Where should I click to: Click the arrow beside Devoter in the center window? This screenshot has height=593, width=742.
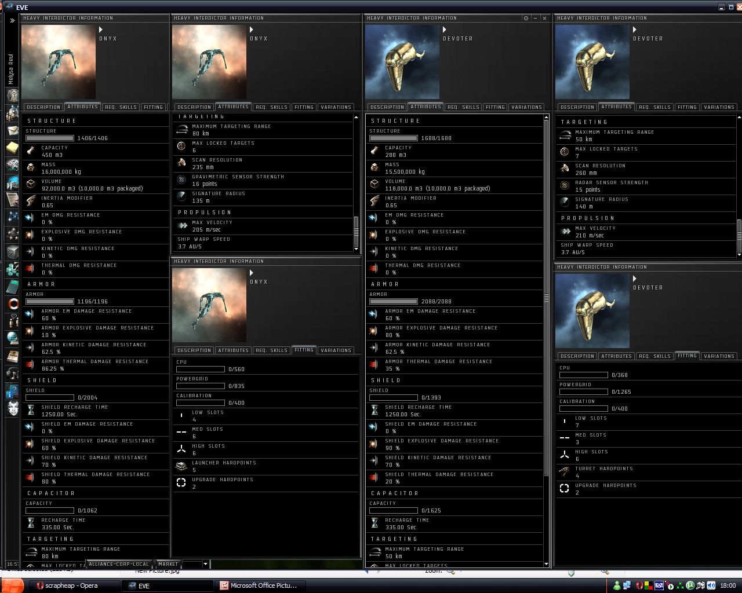(x=445, y=30)
